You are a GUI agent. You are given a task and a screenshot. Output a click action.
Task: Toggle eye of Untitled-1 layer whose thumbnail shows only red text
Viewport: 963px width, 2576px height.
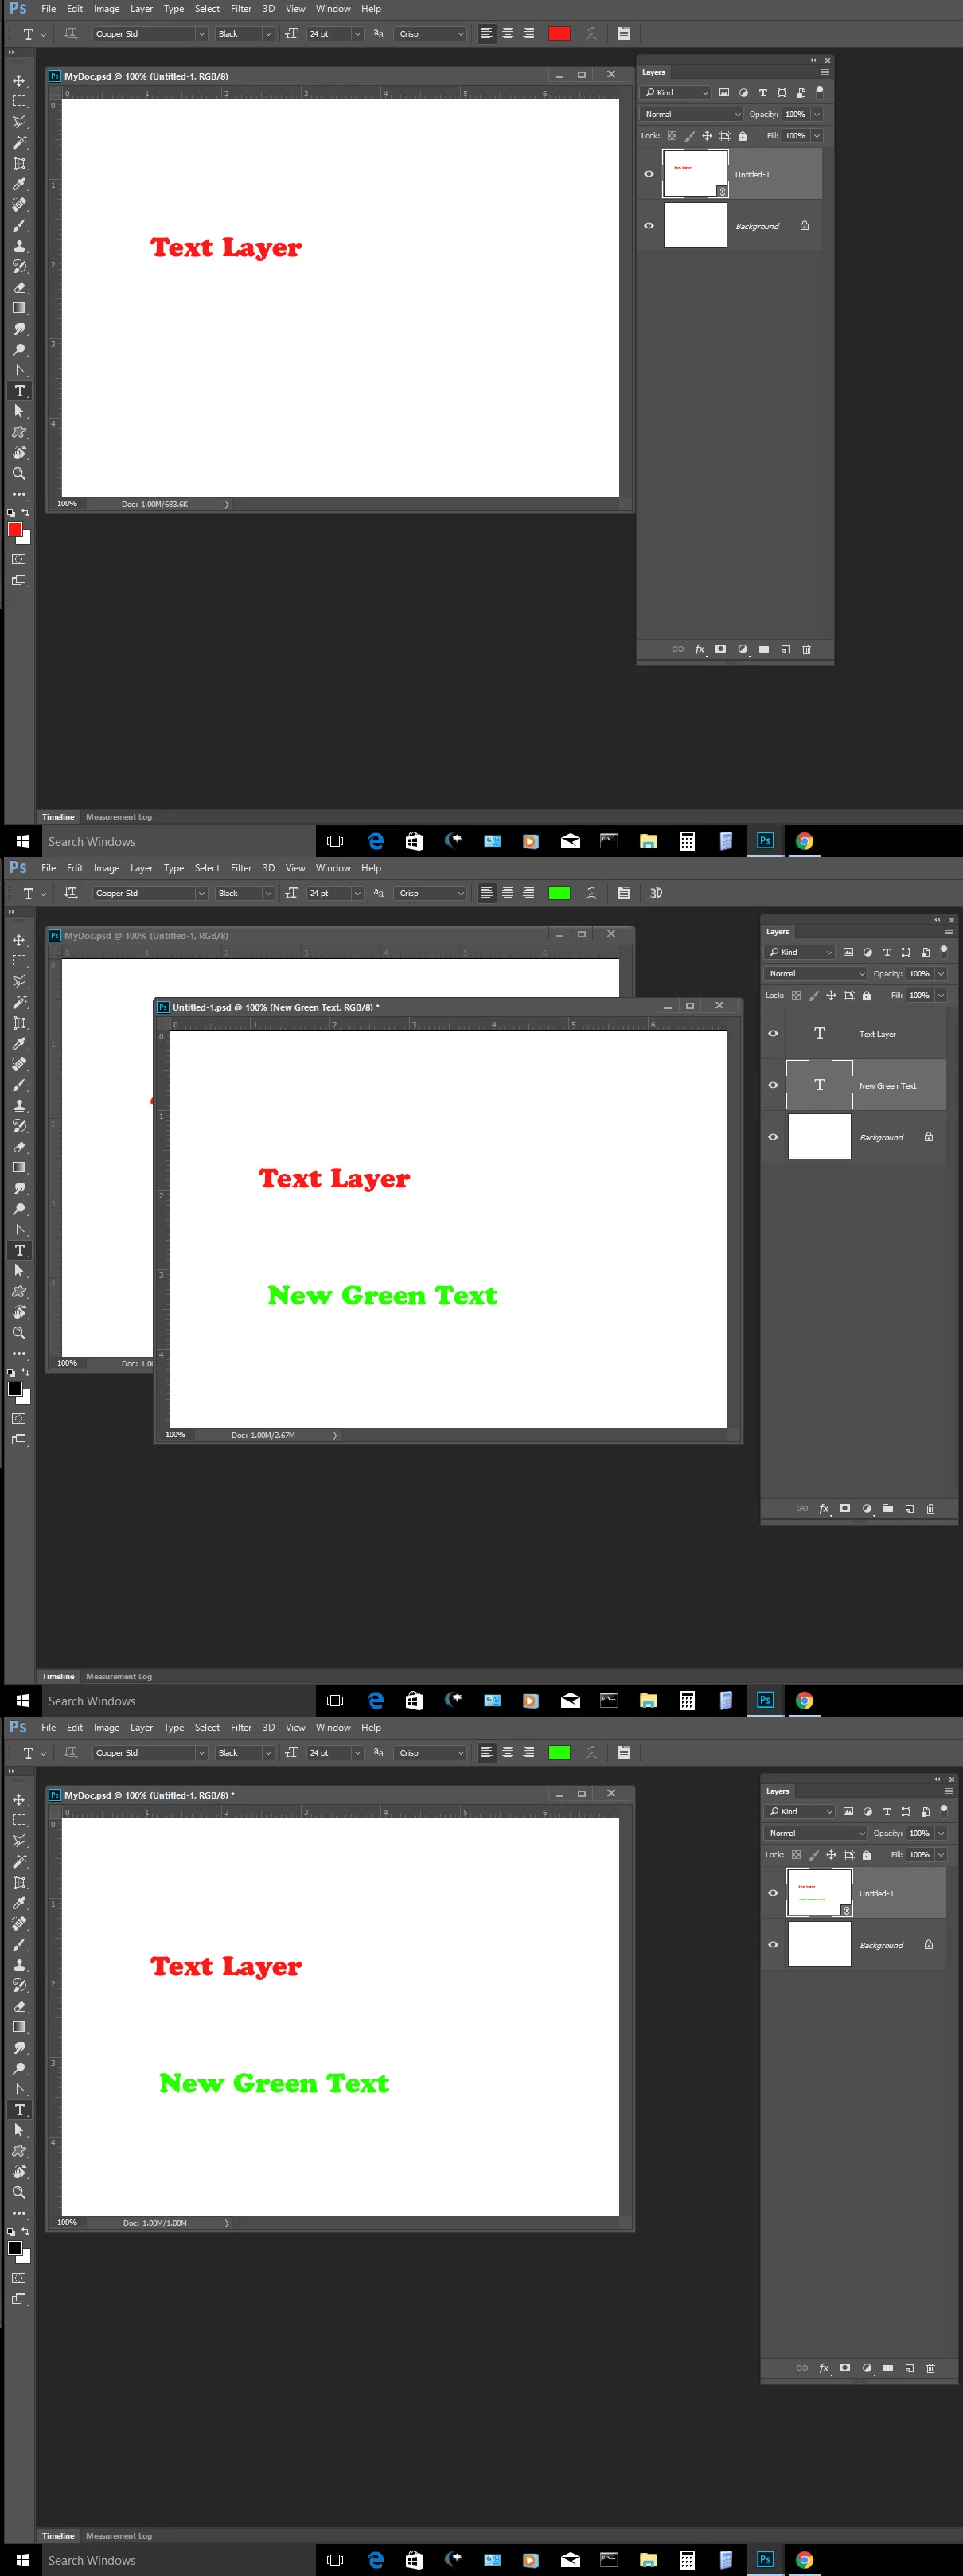click(649, 174)
